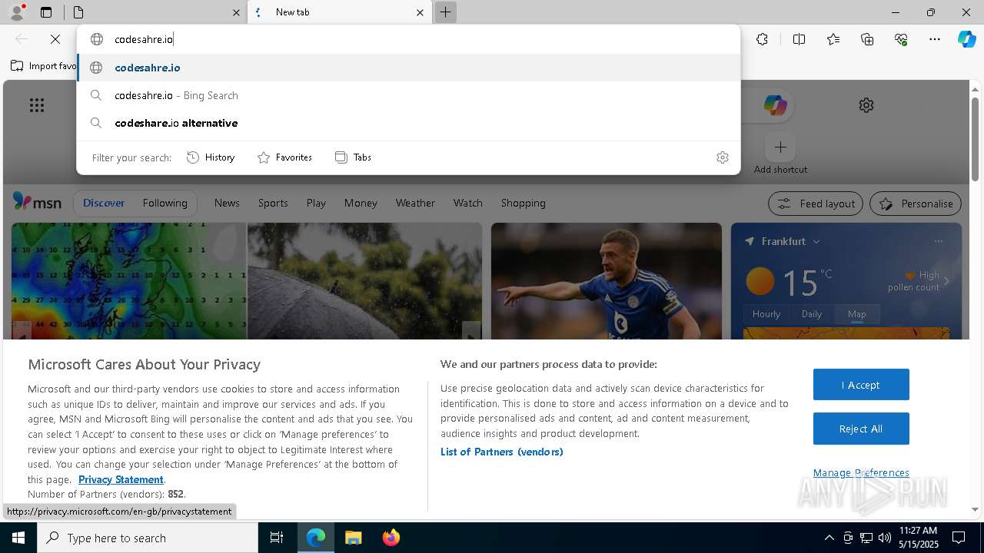Screen dimensions: 984x553
Task: Open Settings and more ellipsis menu
Action: tap(935, 39)
